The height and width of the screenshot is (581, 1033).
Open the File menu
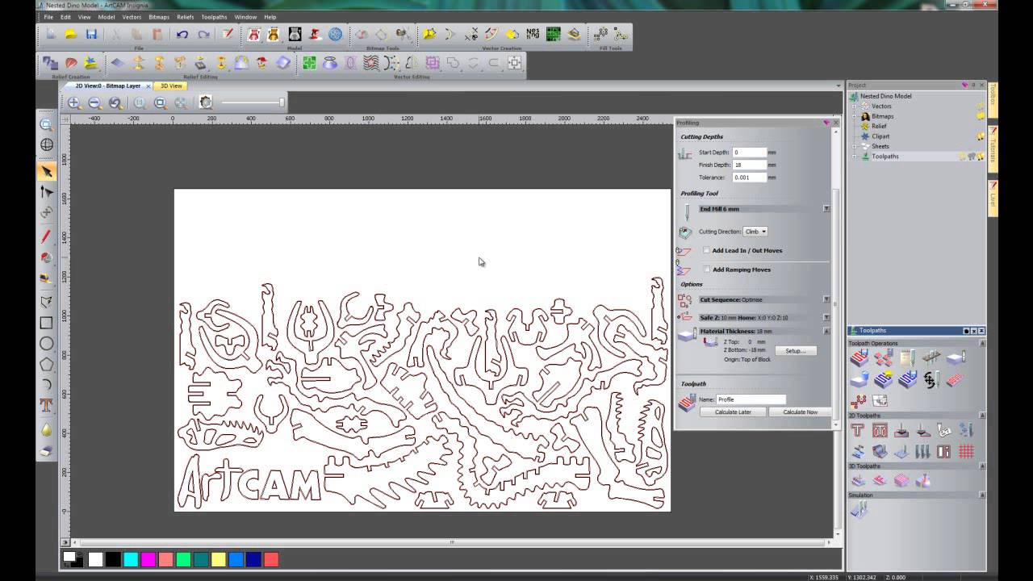tap(48, 17)
